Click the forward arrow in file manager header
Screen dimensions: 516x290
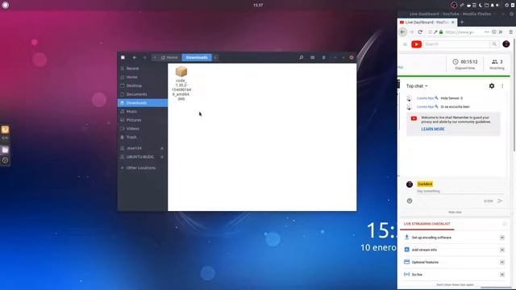[x=144, y=57]
